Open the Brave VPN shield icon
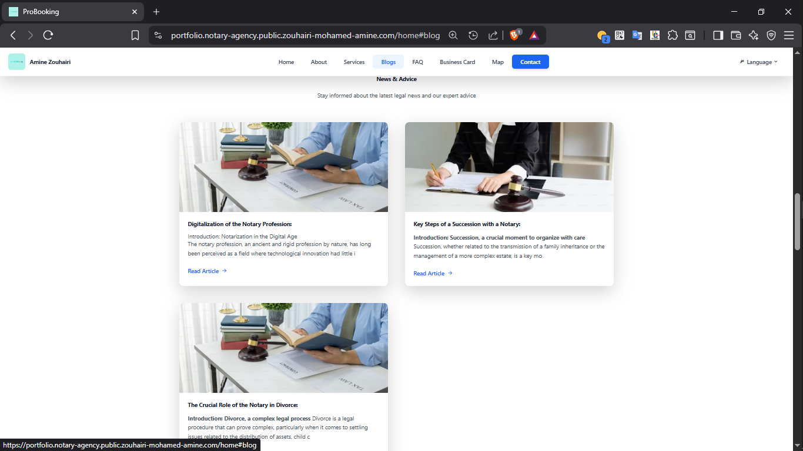803x451 pixels. pos(771,35)
